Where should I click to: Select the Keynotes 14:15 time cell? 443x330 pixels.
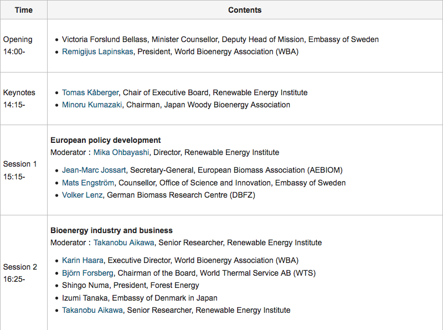click(x=24, y=99)
